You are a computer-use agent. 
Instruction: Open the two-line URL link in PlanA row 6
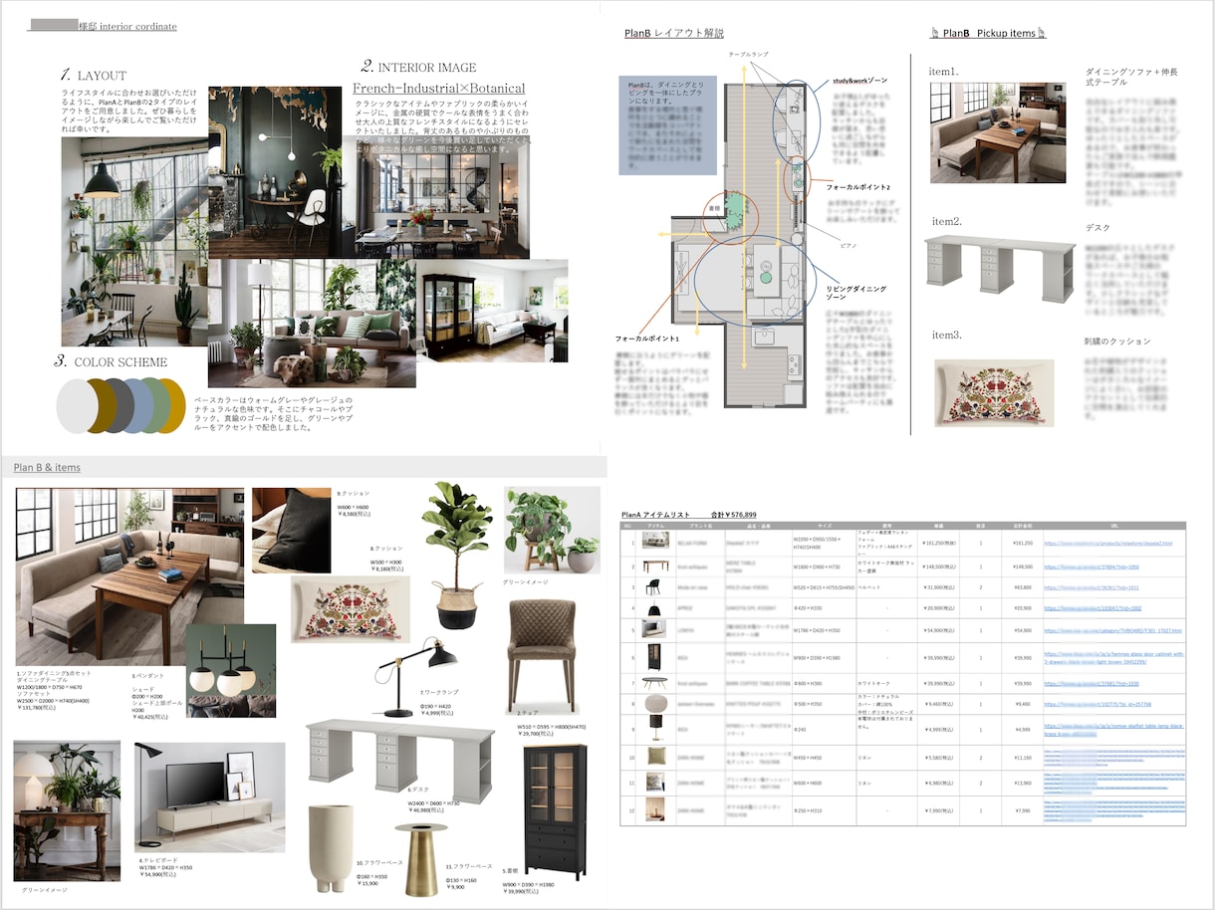tap(1113, 657)
